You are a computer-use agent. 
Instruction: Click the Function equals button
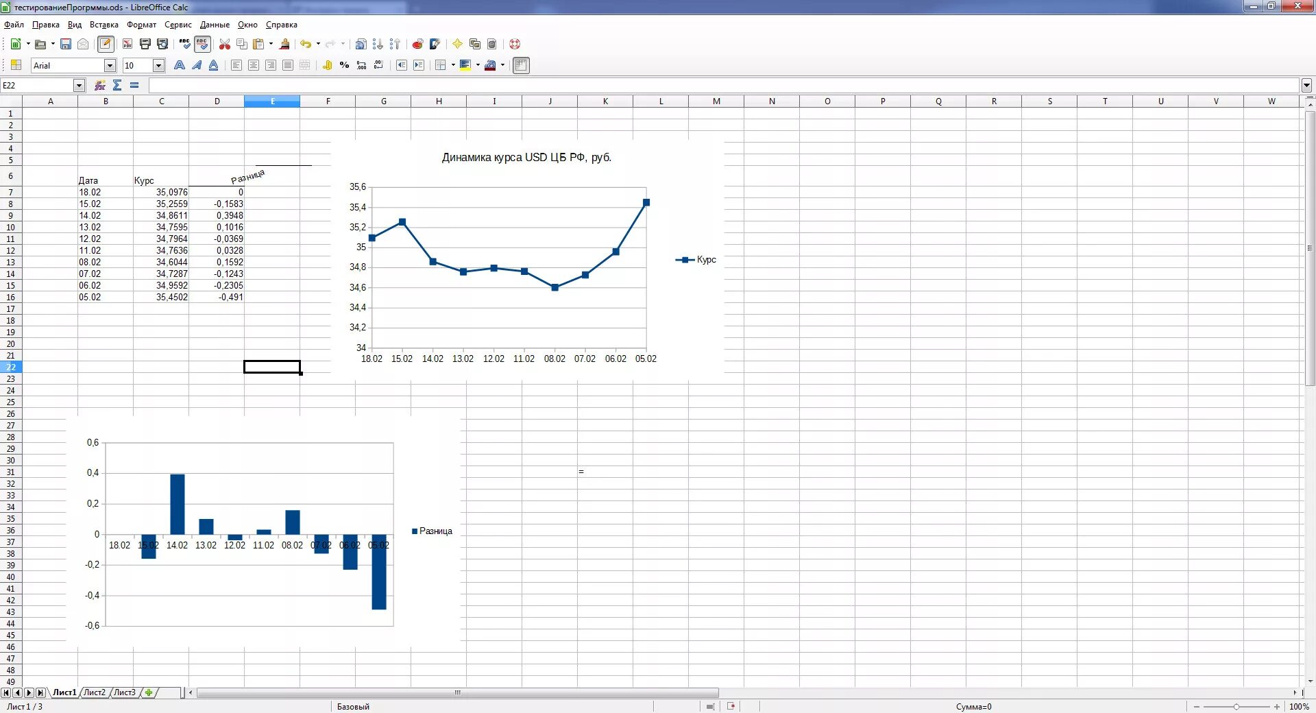[134, 85]
